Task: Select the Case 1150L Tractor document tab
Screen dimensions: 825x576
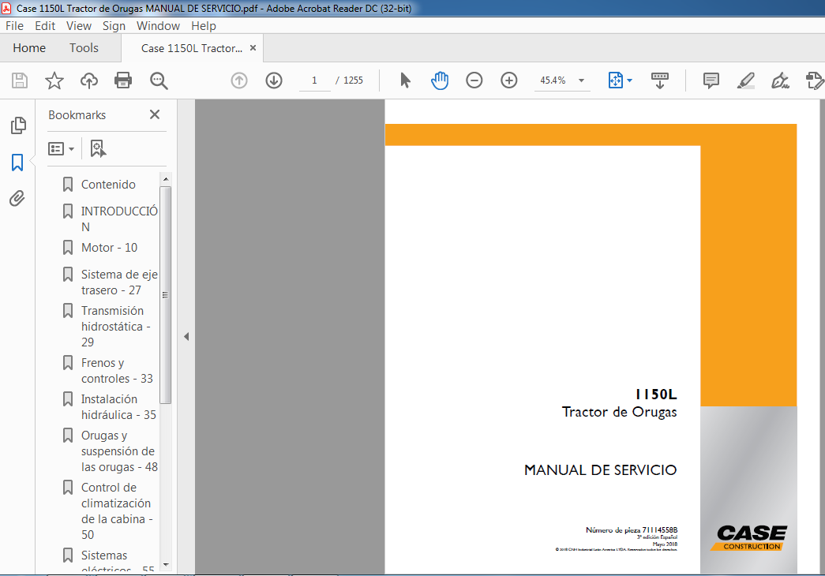Action: (192, 48)
